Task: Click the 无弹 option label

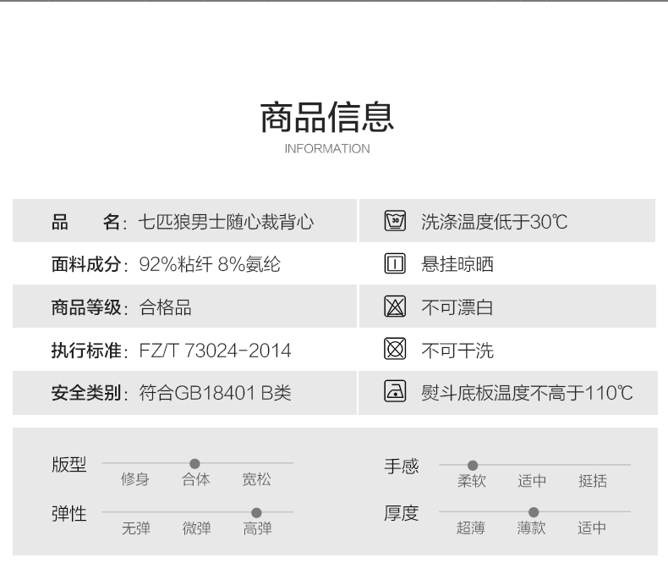Action: (x=136, y=528)
